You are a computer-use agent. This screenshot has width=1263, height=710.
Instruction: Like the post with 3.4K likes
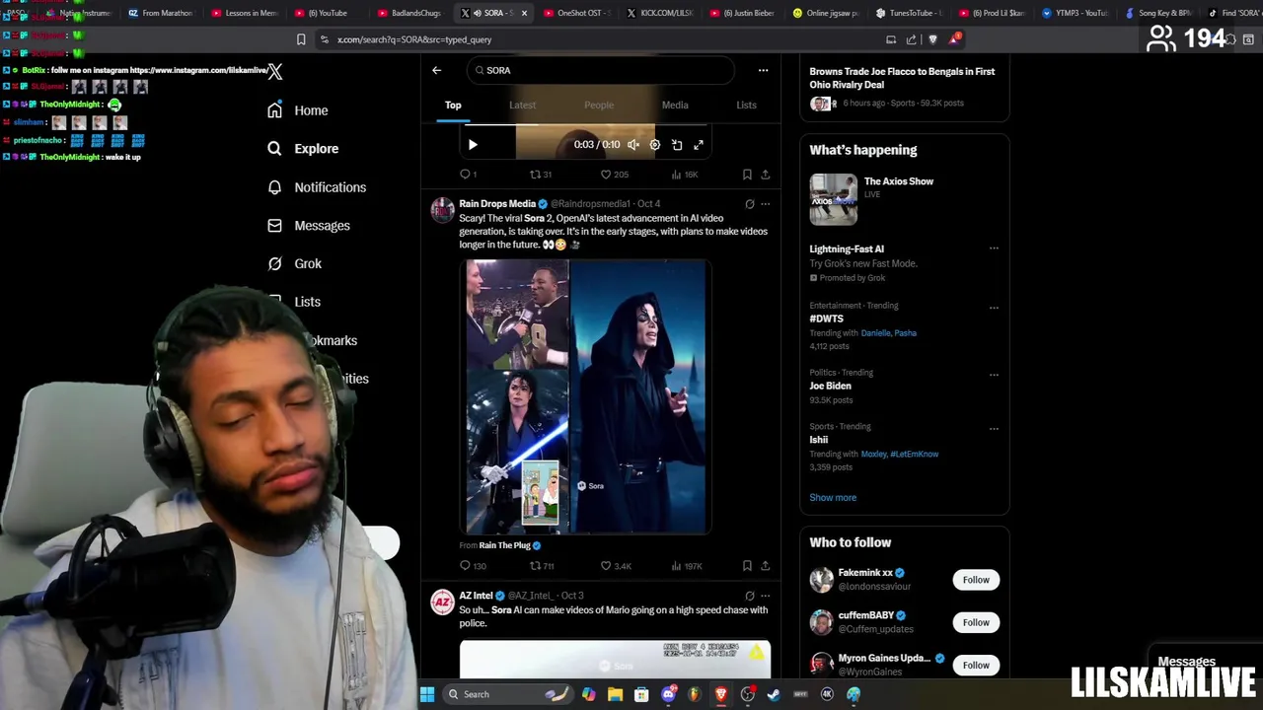(616, 566)
